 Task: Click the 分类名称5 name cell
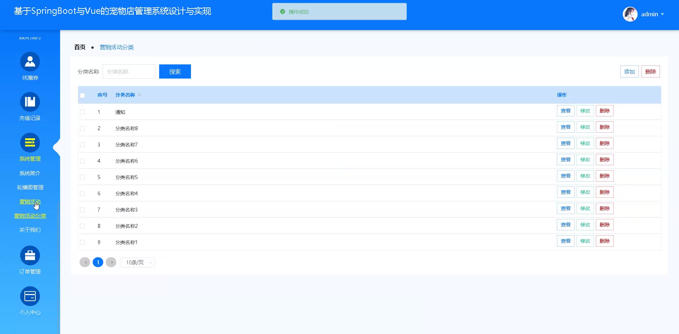pyautogui.click(x=127, y=177)
